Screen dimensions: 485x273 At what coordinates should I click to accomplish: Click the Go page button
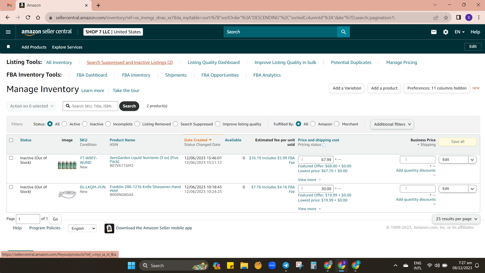[x=55, y=219]
